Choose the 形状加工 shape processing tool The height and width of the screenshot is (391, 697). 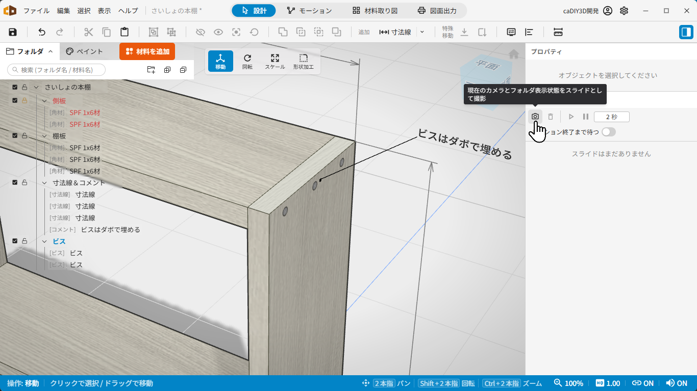pos(304,61)
